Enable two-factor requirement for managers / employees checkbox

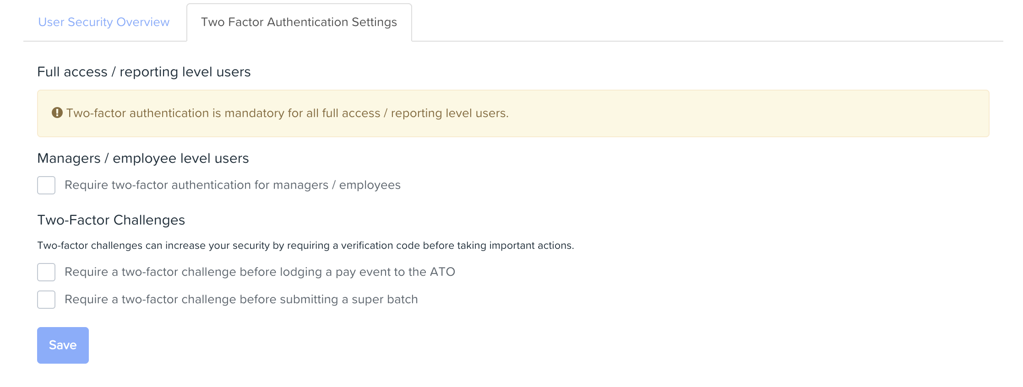tap(46, 185)
